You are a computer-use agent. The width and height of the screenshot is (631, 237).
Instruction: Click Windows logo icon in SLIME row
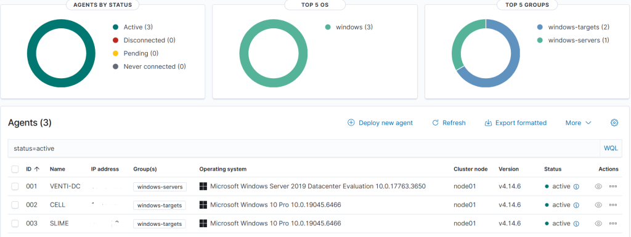(203, 223)
